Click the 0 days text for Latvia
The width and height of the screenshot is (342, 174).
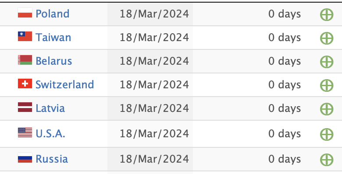(x=285, y=108)
